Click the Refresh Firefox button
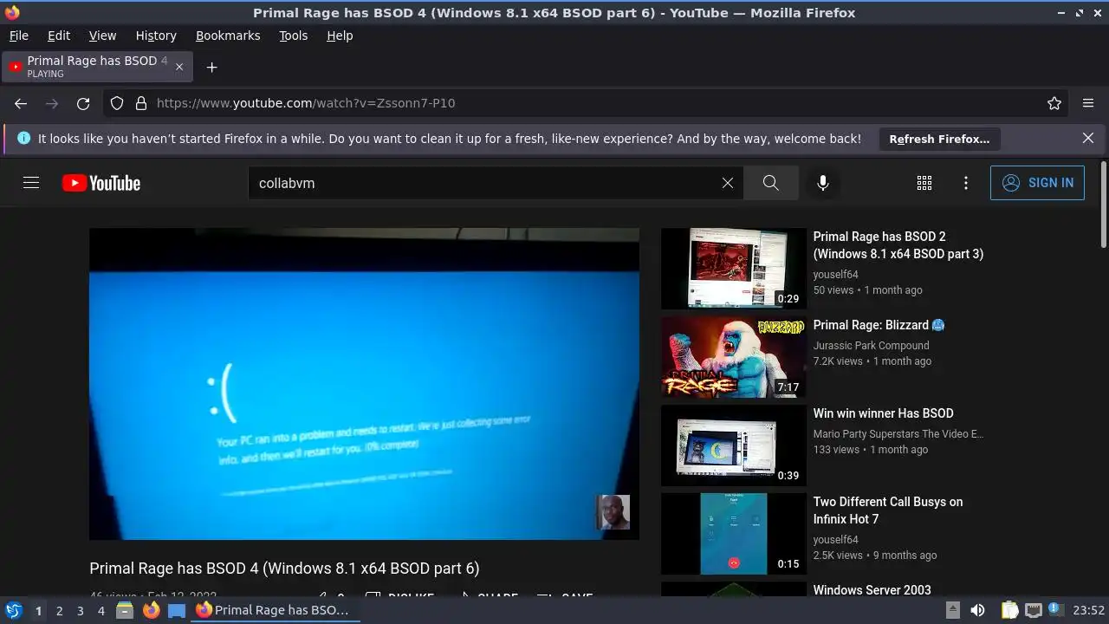Viewport: 1109px width, 624px height. 939,139
